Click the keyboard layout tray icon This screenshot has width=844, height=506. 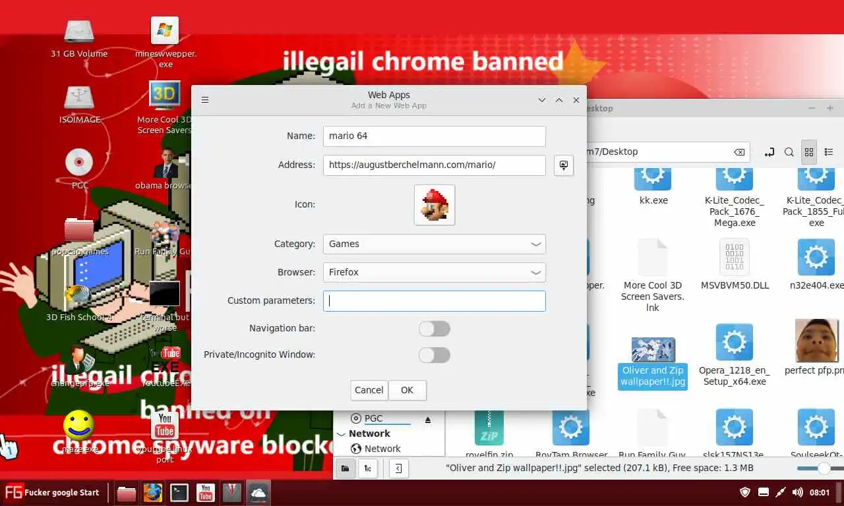tap(764, 492)
